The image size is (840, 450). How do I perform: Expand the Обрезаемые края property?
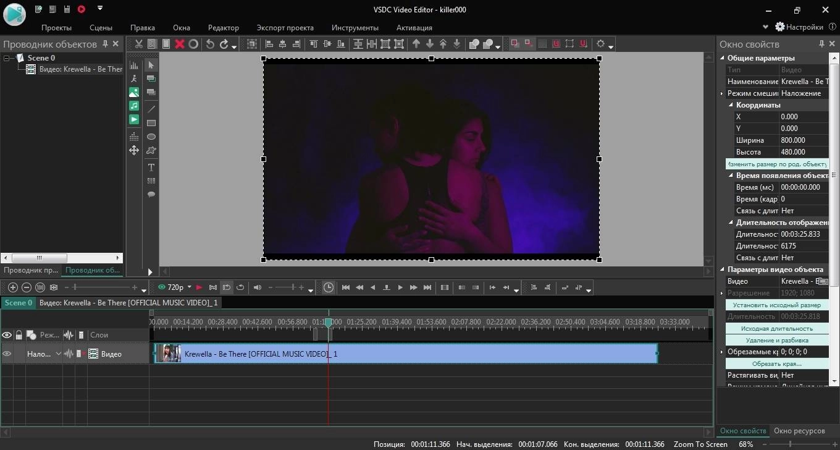[722, 352]
